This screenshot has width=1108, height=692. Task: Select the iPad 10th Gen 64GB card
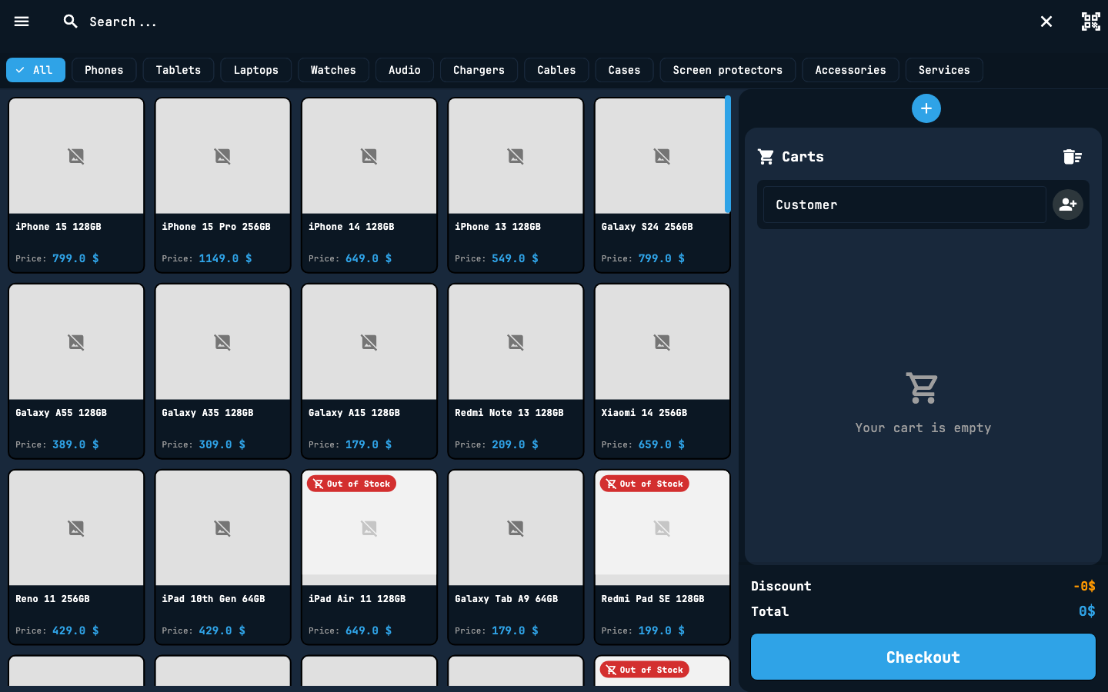223,557
